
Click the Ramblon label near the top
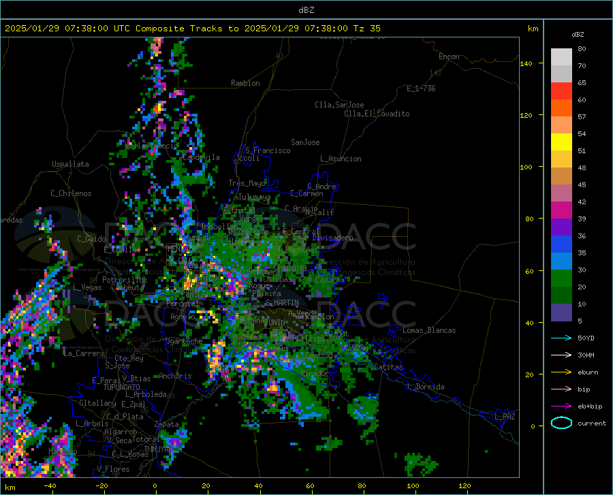(x=245, y=83)
